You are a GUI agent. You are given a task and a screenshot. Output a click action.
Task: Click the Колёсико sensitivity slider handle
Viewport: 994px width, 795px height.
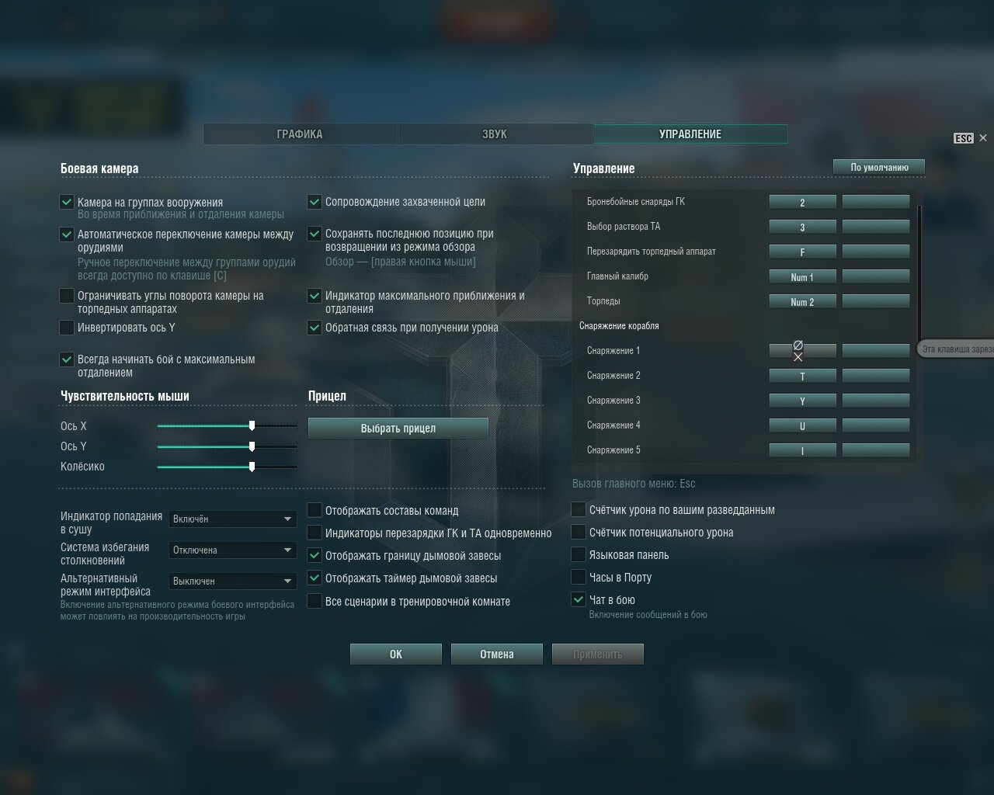pos(252,467)
